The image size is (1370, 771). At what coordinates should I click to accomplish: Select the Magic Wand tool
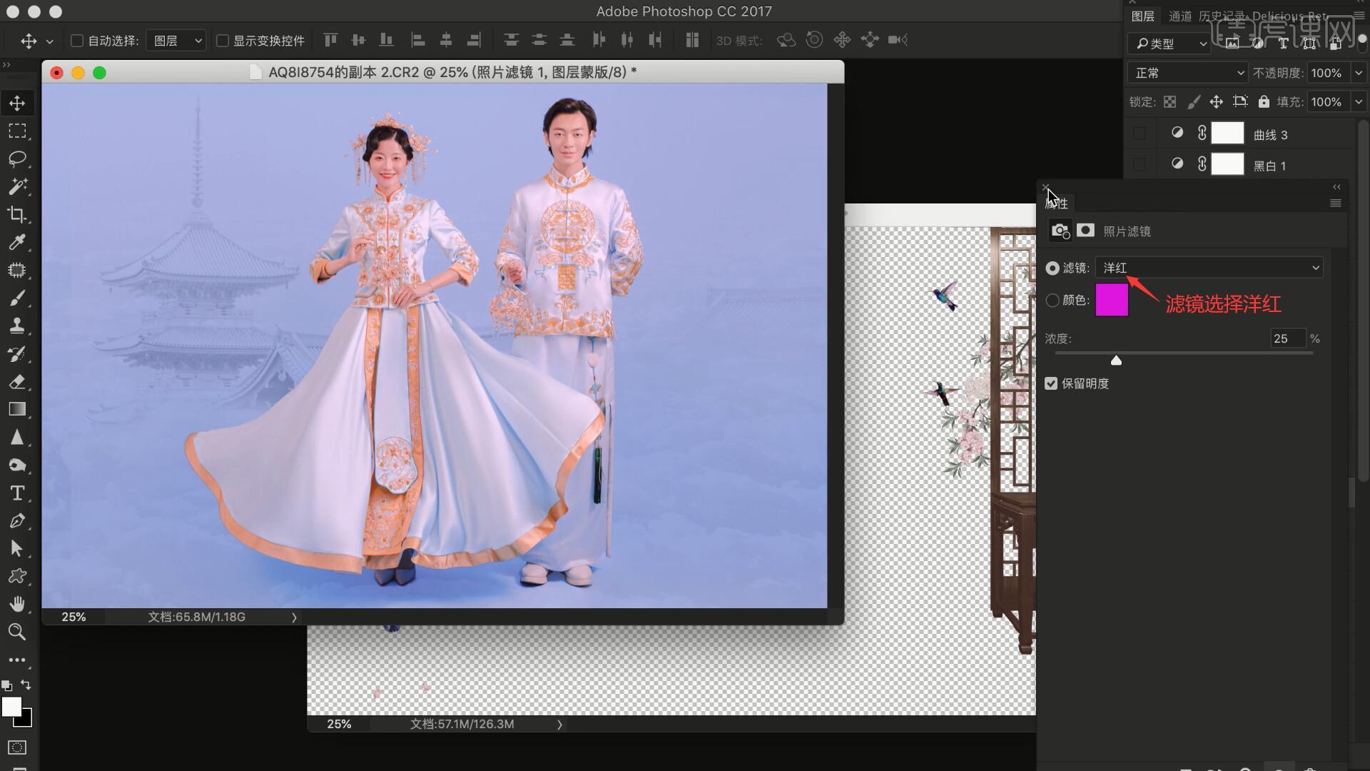pyautogui.click(x=17, y=186)
